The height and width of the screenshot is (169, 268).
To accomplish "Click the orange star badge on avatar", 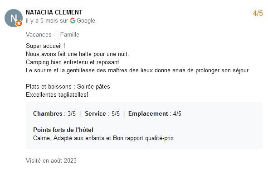I will (x=19, y=23).
